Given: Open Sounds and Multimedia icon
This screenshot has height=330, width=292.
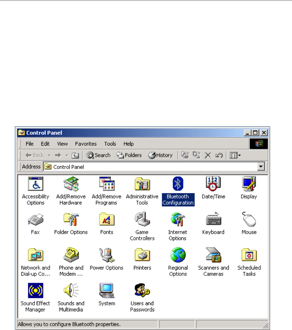Looking at the screenshot, I should coord(71,290).
